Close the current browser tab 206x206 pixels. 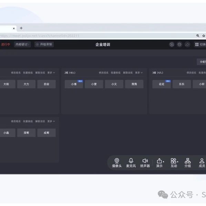[14, 28]
